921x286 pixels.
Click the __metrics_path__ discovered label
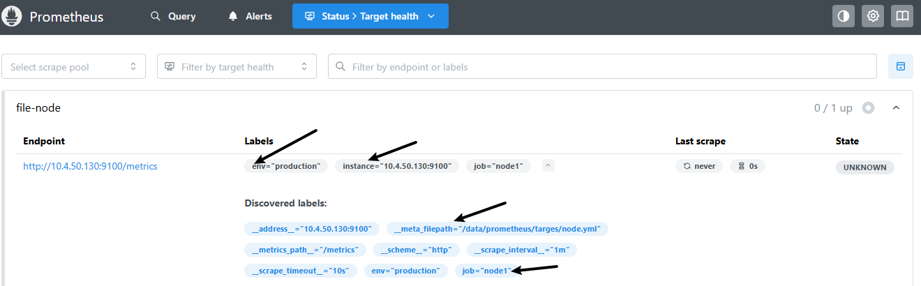pyautogui.click(x=306, y=250)
